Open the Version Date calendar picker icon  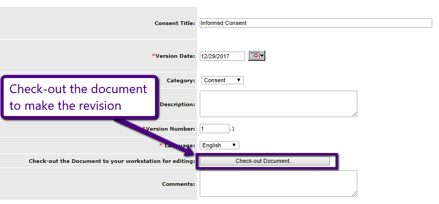[x=256, y=56]
